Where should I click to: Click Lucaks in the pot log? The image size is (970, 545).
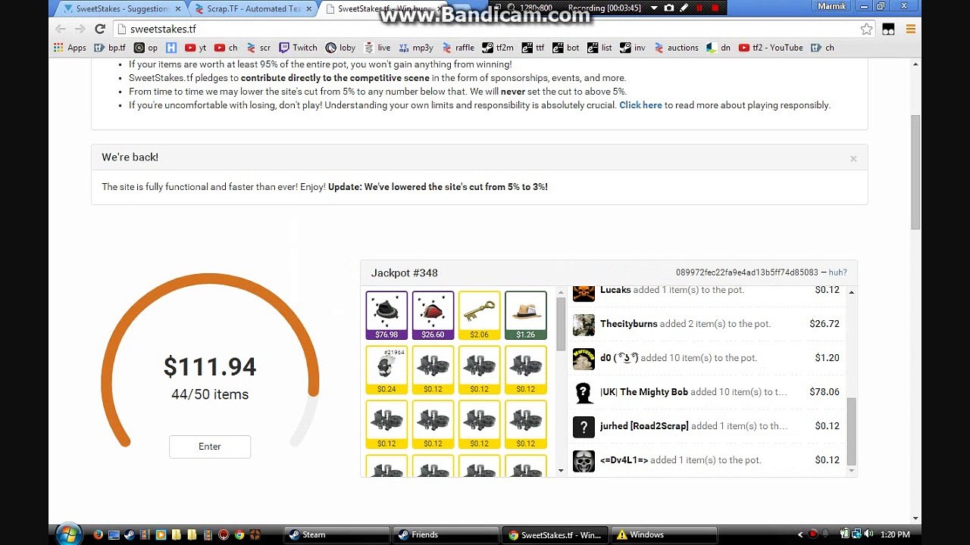point(615,290)
